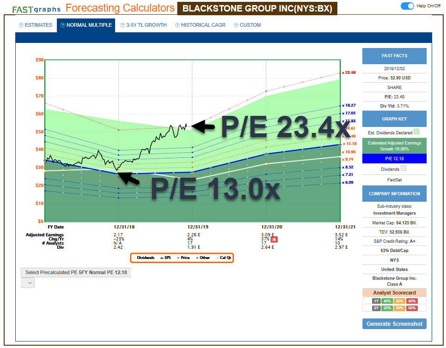The height and width of the screenshot is (348, 446).
Task: Select the 2Y badge in Analyst Scorecard
Action: (x=376, y=308)
